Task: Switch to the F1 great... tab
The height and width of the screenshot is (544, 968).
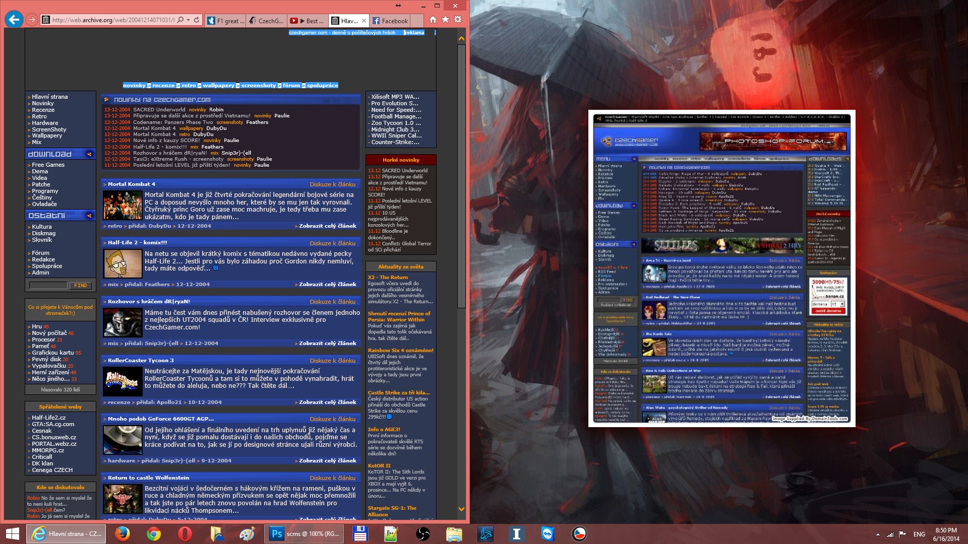Action: [226, 21]
